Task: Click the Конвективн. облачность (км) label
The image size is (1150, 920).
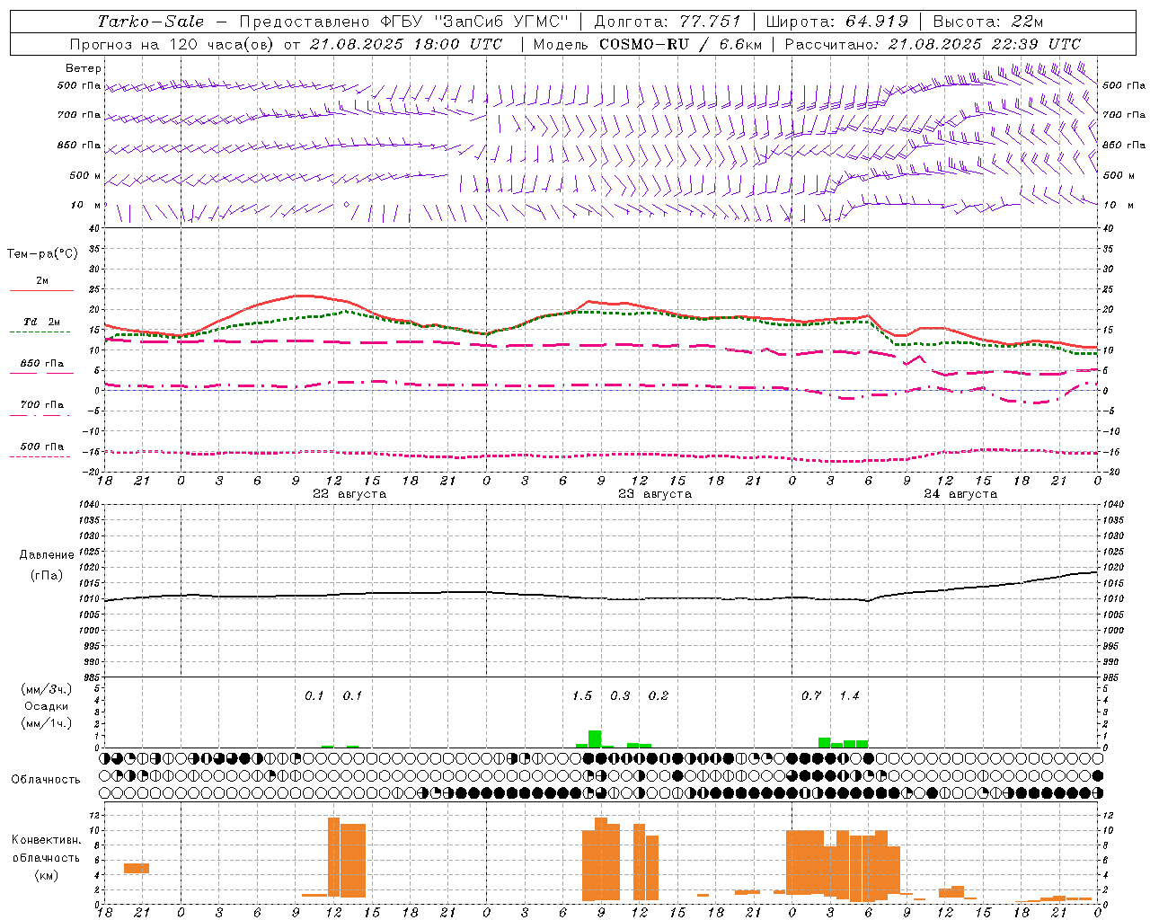Action: [46, 857]
